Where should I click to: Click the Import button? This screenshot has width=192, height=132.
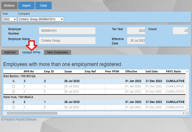coord(26,6)
